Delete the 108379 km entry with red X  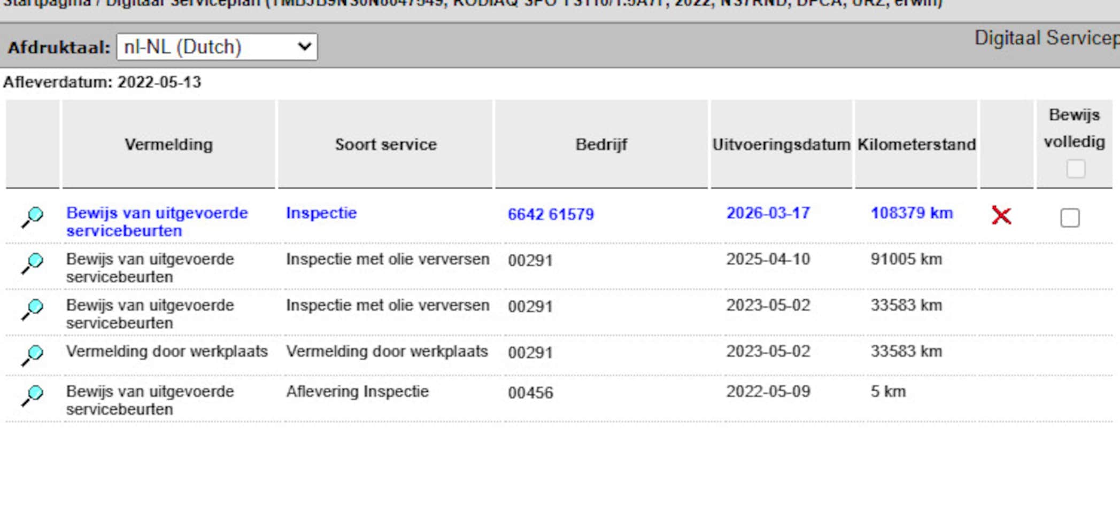(1001, 215)
